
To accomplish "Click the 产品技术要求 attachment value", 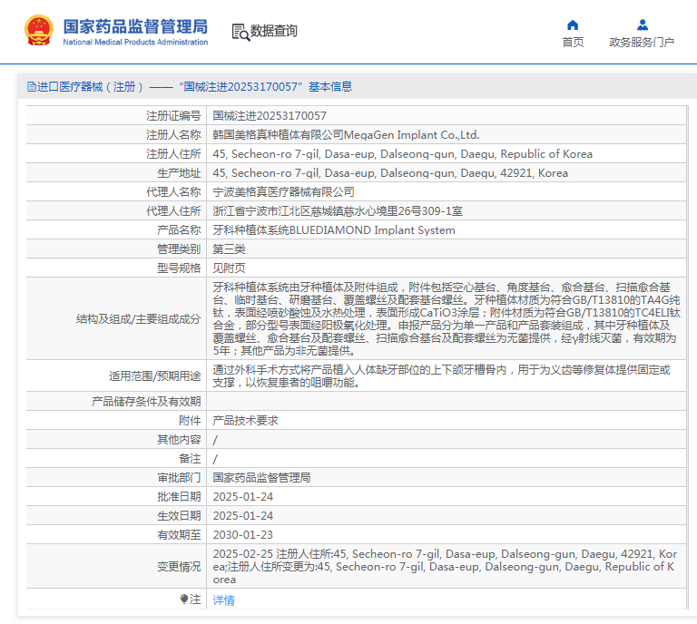I will coord(245,421).
